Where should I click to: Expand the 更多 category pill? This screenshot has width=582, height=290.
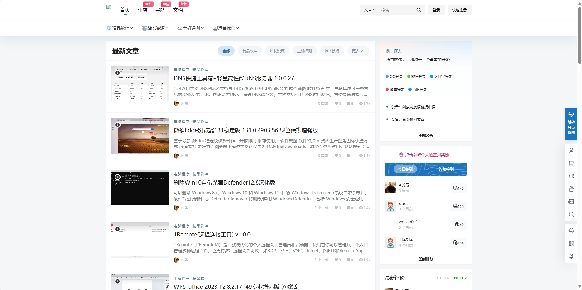358,51
